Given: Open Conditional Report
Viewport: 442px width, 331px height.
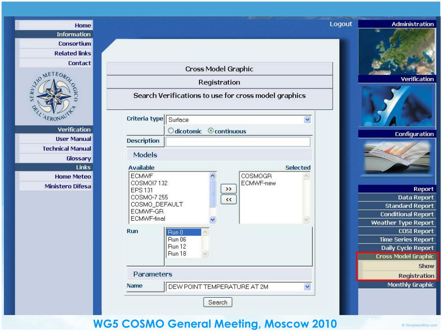Looking at the screenshot, I should click(397, 214).
